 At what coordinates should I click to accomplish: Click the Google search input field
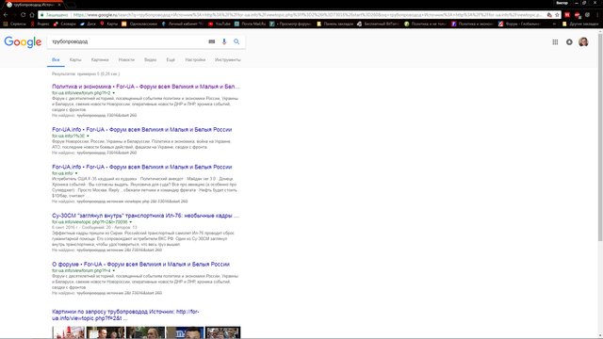click(x=129, y=41)
